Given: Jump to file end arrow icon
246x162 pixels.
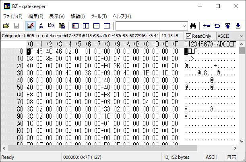Looking at the screenshot, I should 238,26.
